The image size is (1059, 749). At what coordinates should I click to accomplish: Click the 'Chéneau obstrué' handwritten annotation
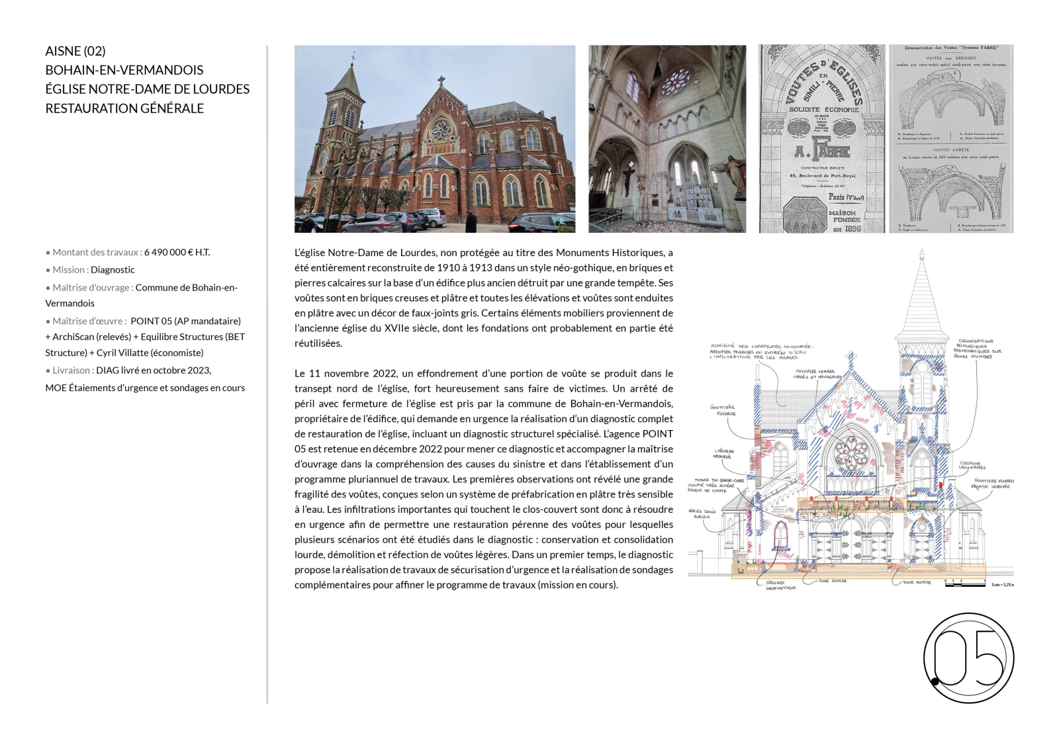(x=722, y=453)
